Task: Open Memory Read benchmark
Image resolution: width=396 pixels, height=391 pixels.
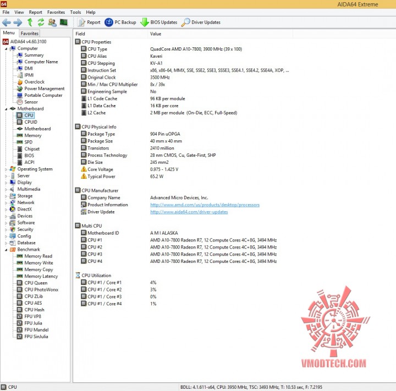Action: coord(38,256)
